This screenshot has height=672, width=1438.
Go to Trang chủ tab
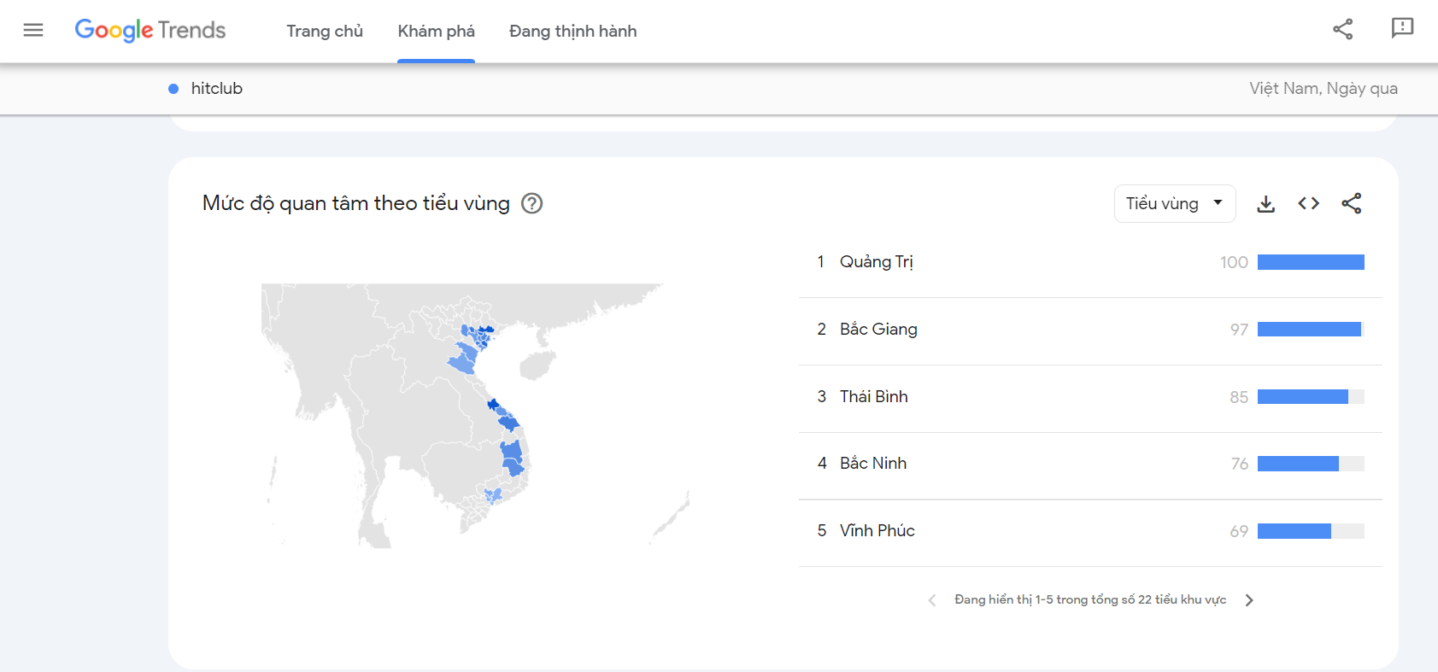point(325,32)
